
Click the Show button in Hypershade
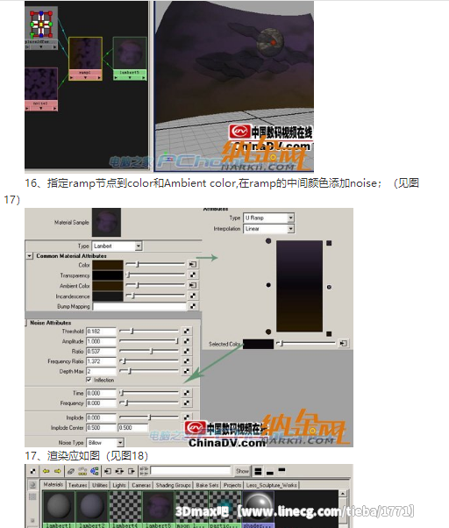click(x=242, y=471)
